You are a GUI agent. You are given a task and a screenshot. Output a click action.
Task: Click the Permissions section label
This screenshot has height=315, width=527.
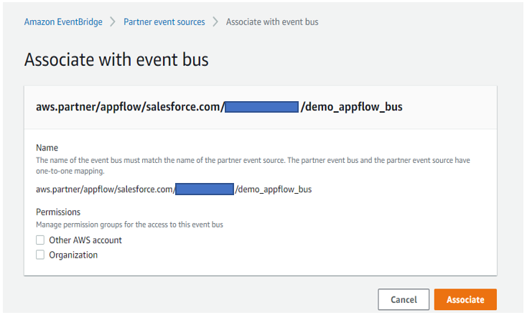58,212
